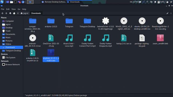Click the clock showing 06:23 PM
This screenshot has width=173, height=97.
[134, 2]
